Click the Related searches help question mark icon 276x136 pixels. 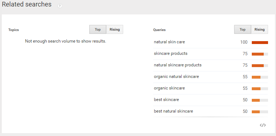point(60,6)
